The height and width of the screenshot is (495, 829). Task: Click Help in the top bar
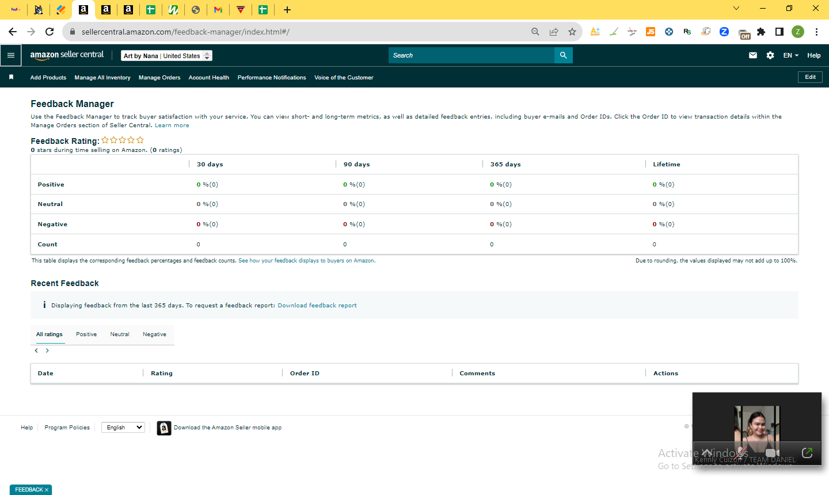click(814, 55)
